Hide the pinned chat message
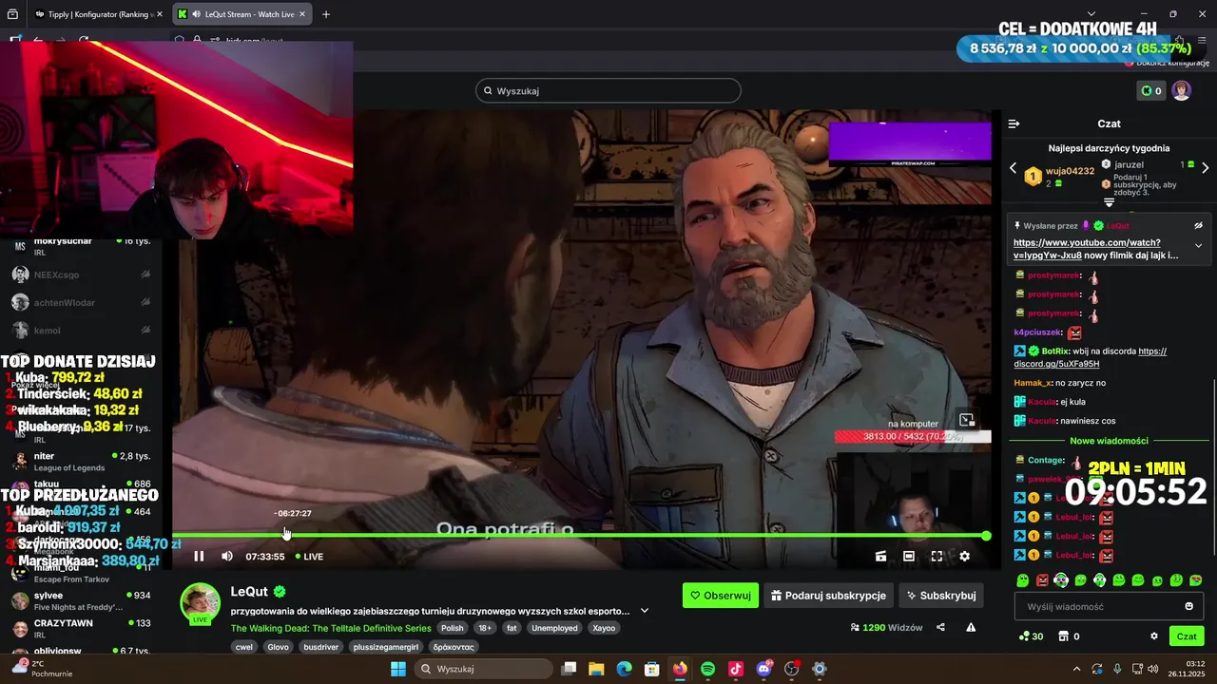1217x684 pixels. pos(1198,226)
